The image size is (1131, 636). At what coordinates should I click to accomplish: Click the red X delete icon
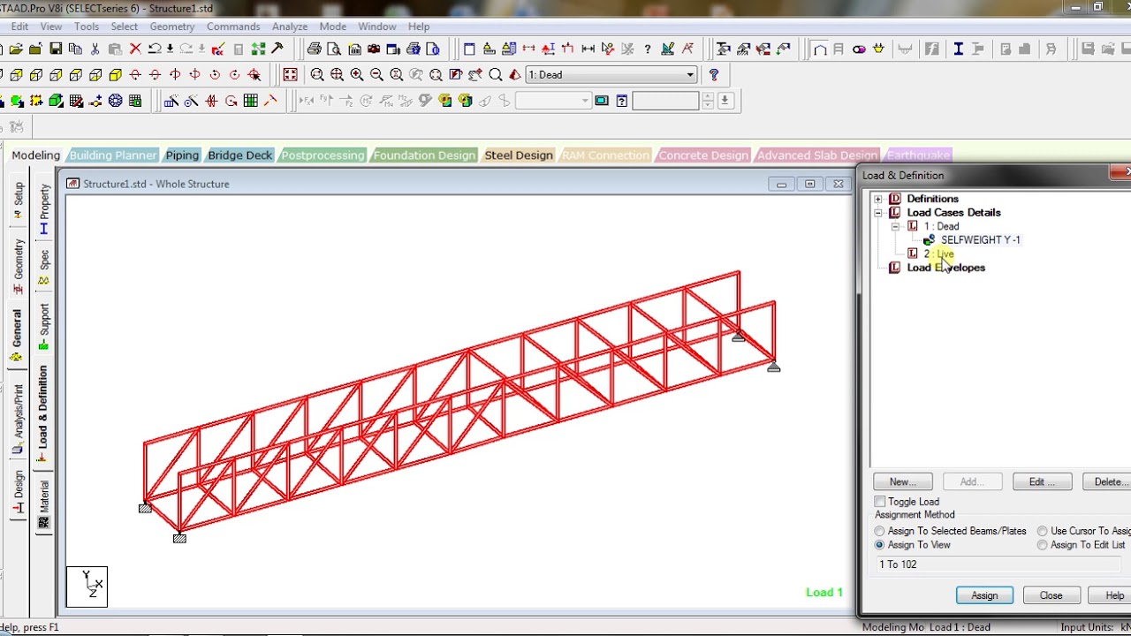click(x=135, y=49)
